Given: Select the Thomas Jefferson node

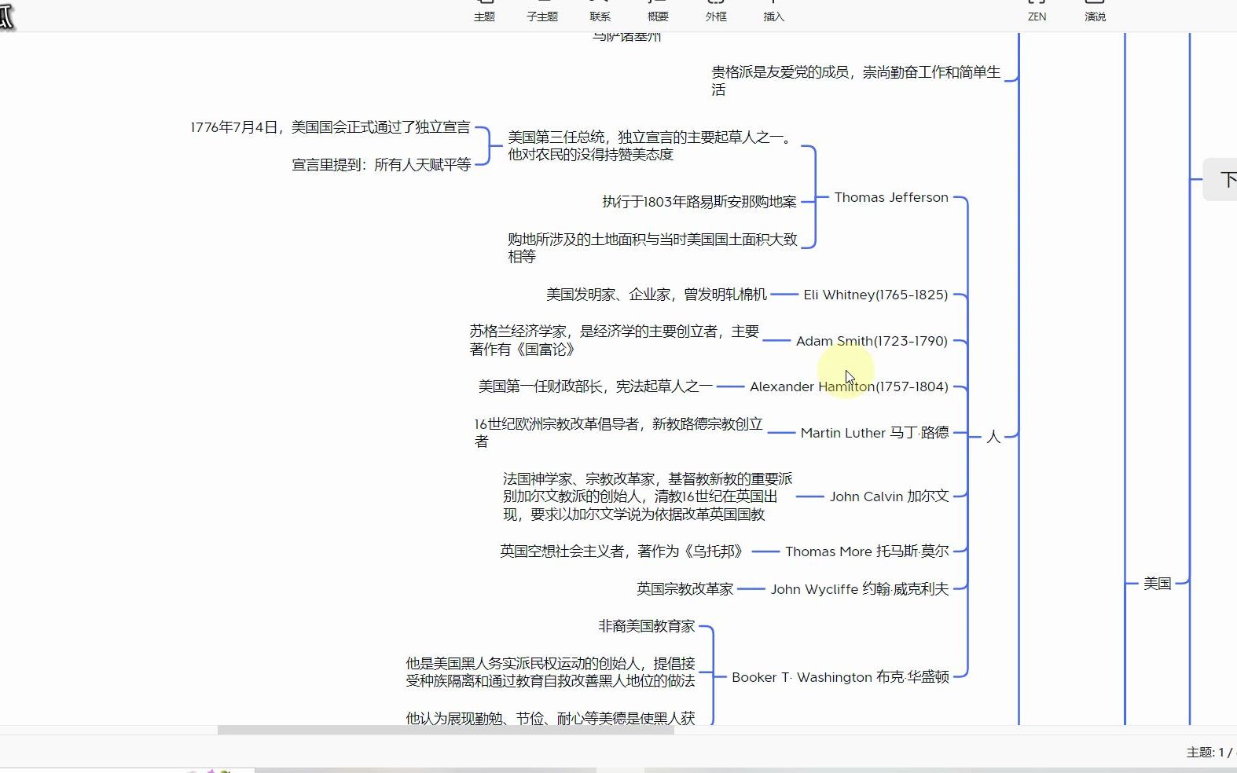Looking at the screenshot, I should [x=891, y=197].
